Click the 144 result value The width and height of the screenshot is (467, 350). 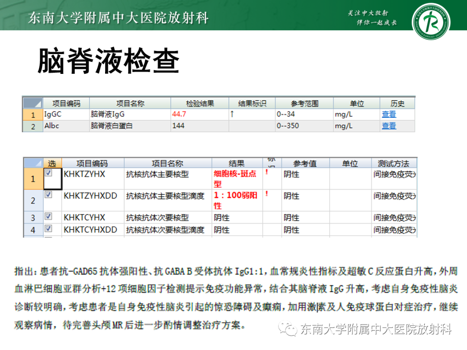click(x=179, y=126)
